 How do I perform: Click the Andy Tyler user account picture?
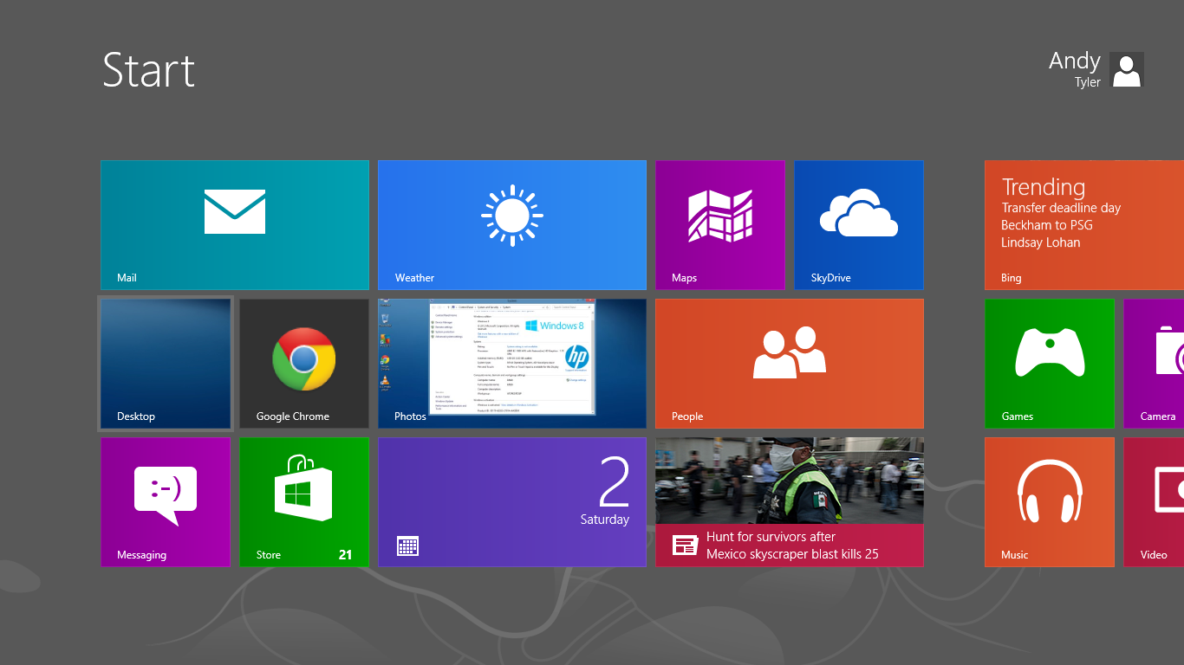coord(1127,69)
